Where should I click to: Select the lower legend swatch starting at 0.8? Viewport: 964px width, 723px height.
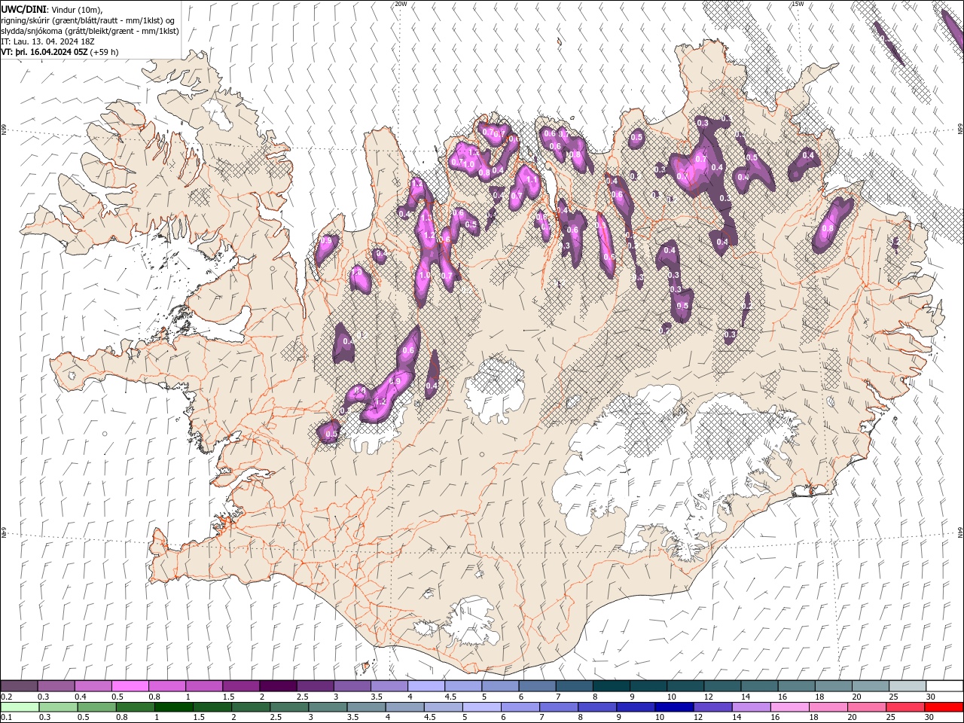point(136,706)
